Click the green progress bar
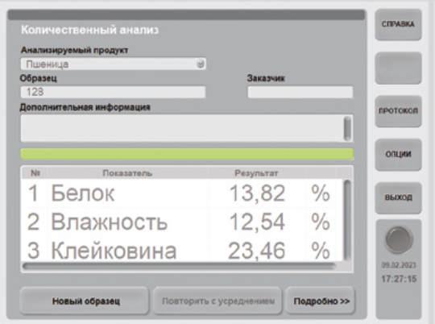 point(187,154)
